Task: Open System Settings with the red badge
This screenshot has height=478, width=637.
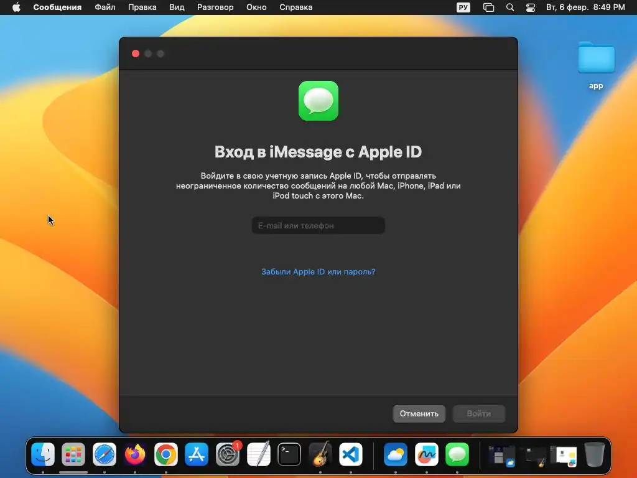Action: click(228, 454)
